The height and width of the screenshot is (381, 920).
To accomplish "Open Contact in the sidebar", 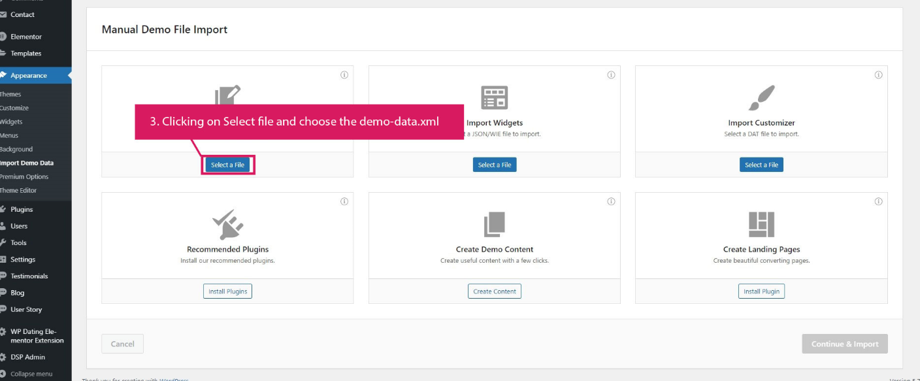I will [22, 14].
